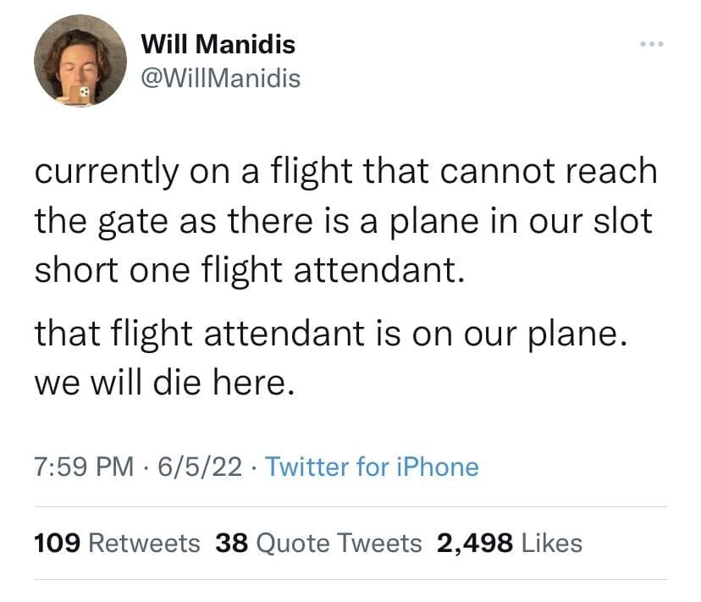This screenshot has width=701, height=602.
Task: Open the Will Manidis display name
Action: (x=218, y=43)
